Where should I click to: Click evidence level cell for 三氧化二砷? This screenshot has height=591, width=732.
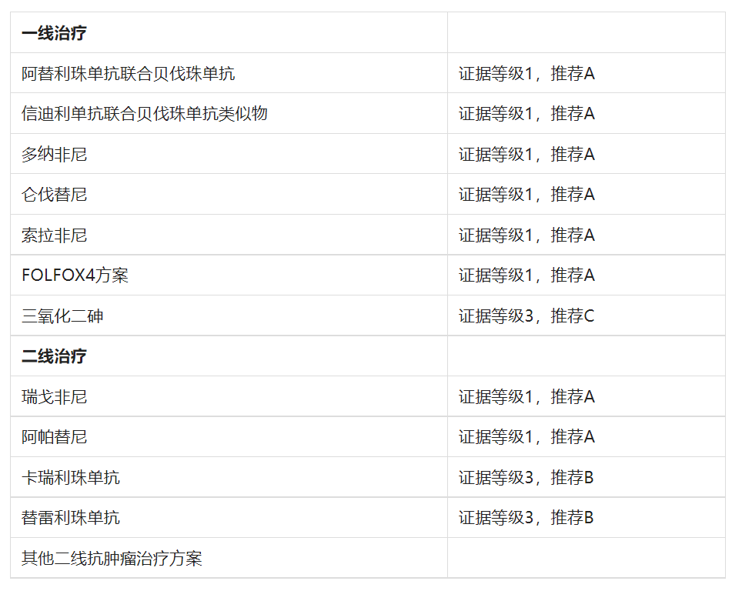[526, 316]
